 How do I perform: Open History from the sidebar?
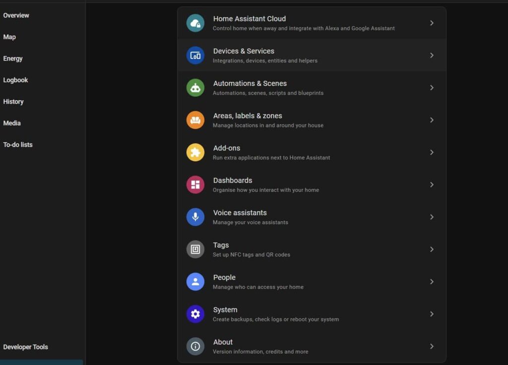coord(13,102)
